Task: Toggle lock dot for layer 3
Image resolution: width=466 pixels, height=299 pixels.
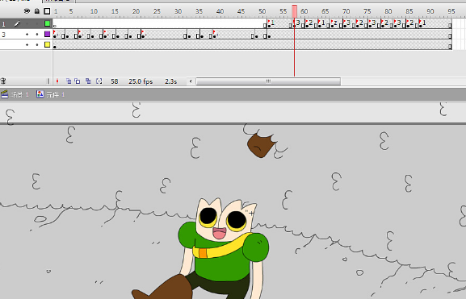Action: click(37, 35)
